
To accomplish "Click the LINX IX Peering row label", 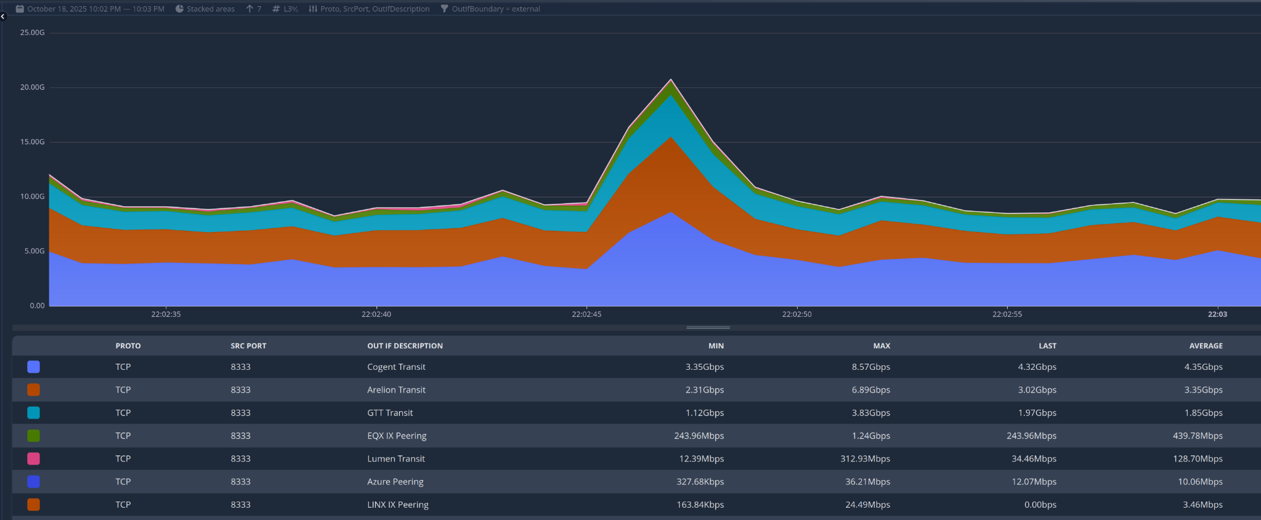I will tap(398, 505).
